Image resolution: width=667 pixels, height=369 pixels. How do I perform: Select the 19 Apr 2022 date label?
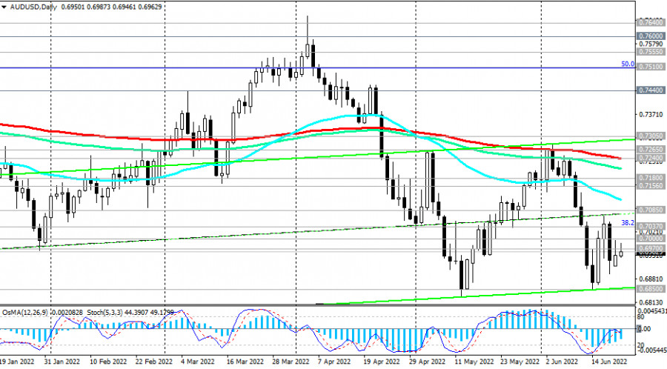(382, 362)
